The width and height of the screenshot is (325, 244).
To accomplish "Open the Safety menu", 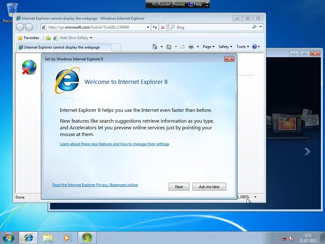I will tap(225, 47).
